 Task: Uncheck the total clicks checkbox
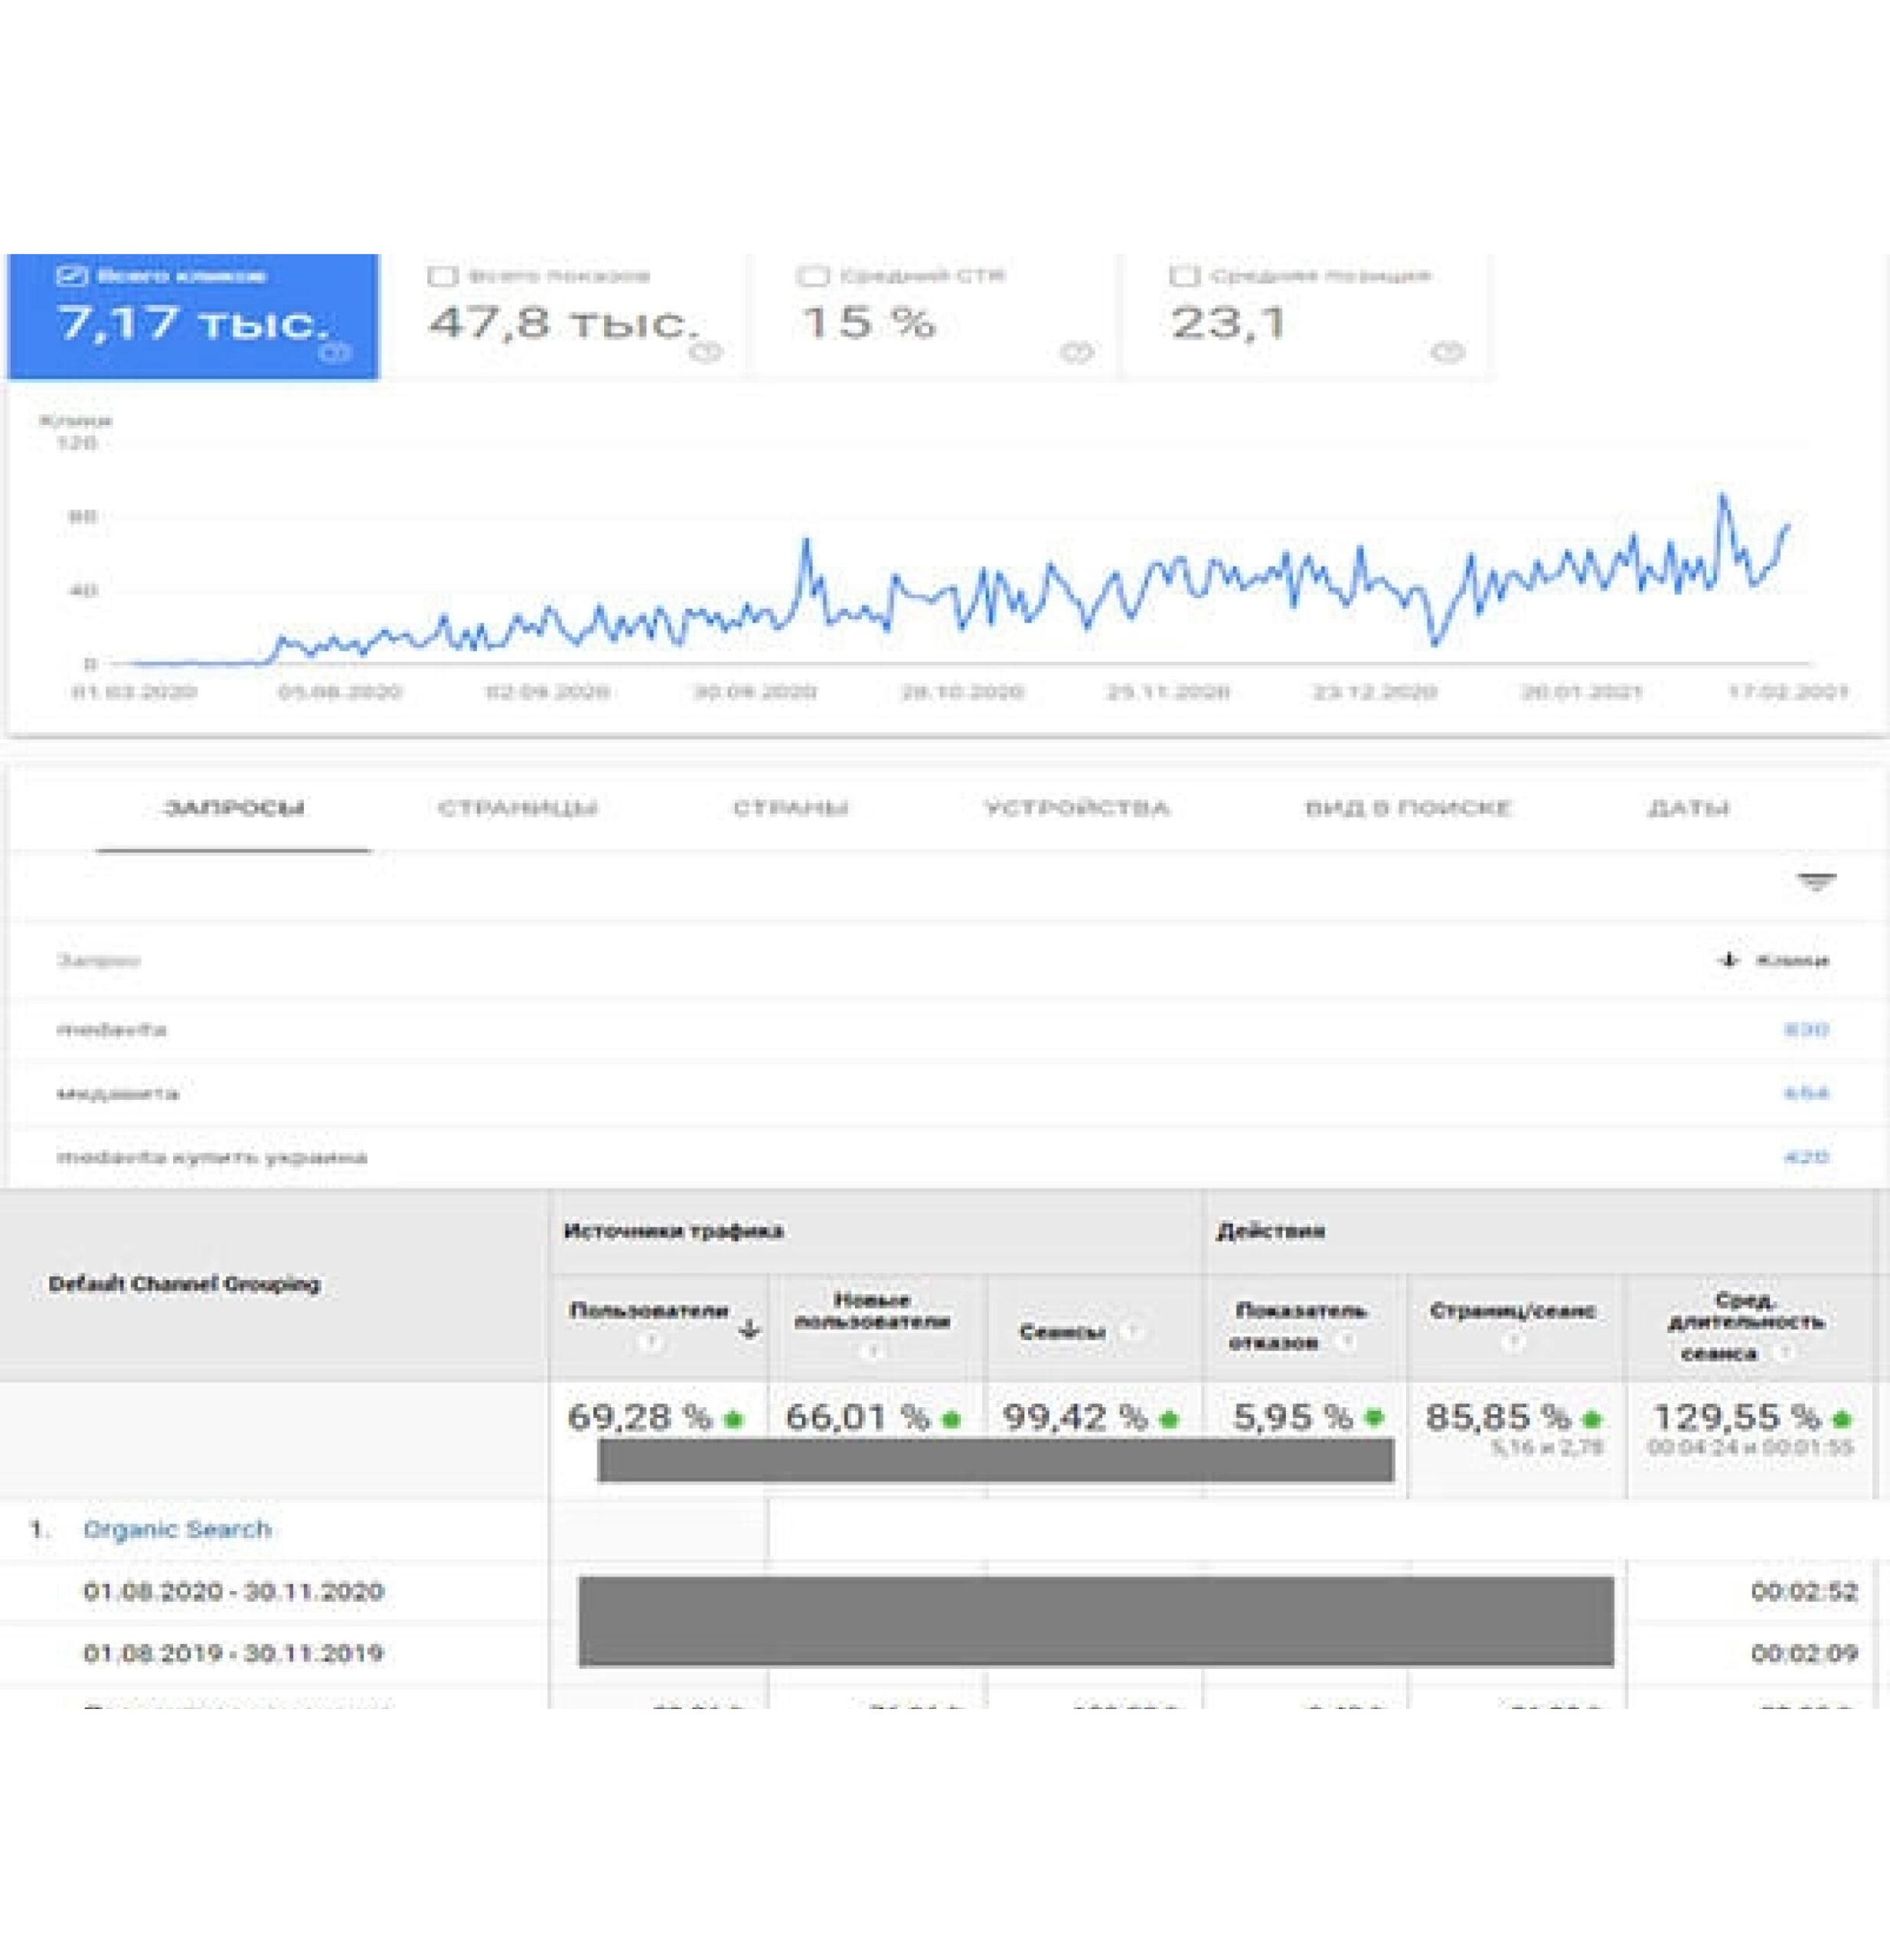72,276
